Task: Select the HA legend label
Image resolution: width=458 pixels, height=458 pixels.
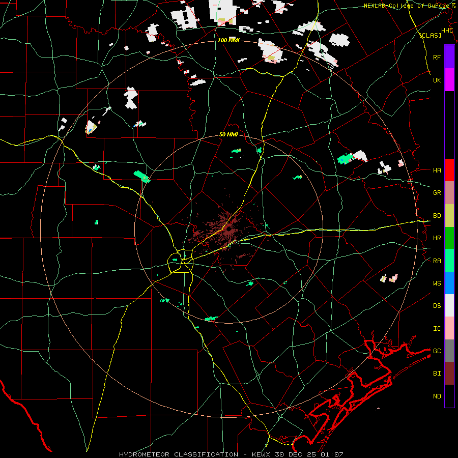Action: coord(437,170)
